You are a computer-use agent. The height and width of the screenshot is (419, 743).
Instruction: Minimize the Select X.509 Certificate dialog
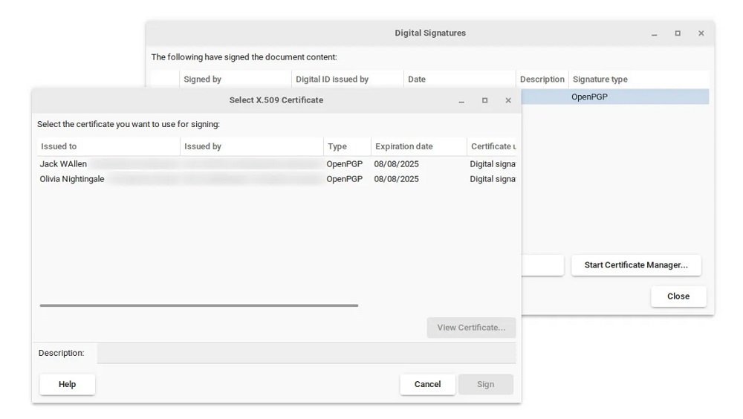[x=461, y=100]
